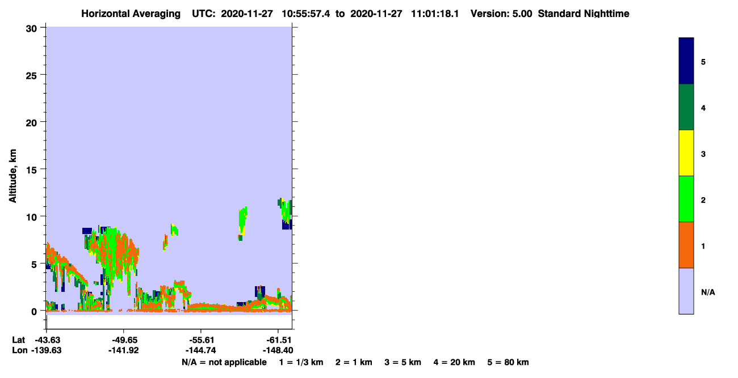
Task: Click the bright green colorbar segment for 2
Action: point(686,199)
